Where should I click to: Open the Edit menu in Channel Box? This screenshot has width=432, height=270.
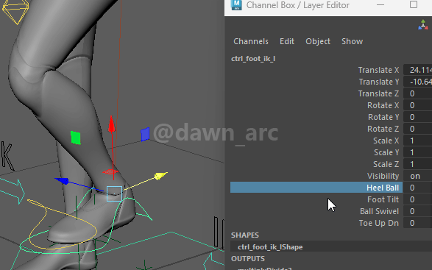pyautogui.click(x=287, y=41)
